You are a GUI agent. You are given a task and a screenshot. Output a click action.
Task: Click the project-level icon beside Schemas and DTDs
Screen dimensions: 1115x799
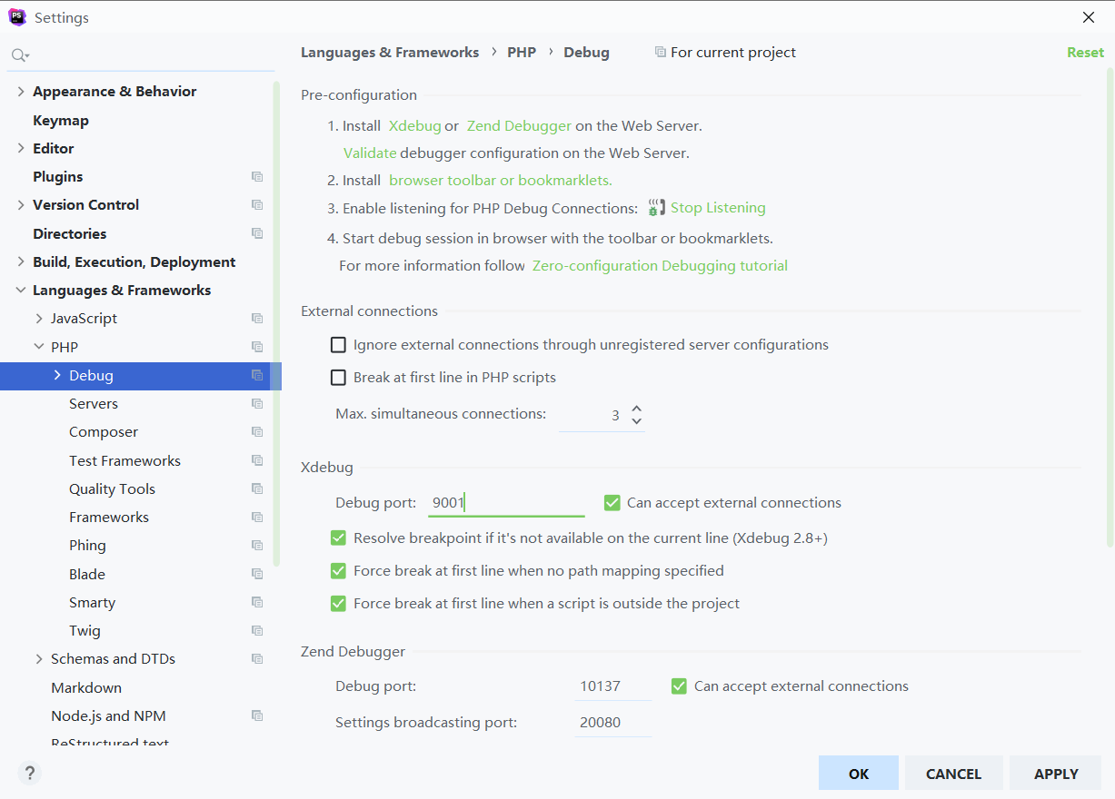point(257,659)
